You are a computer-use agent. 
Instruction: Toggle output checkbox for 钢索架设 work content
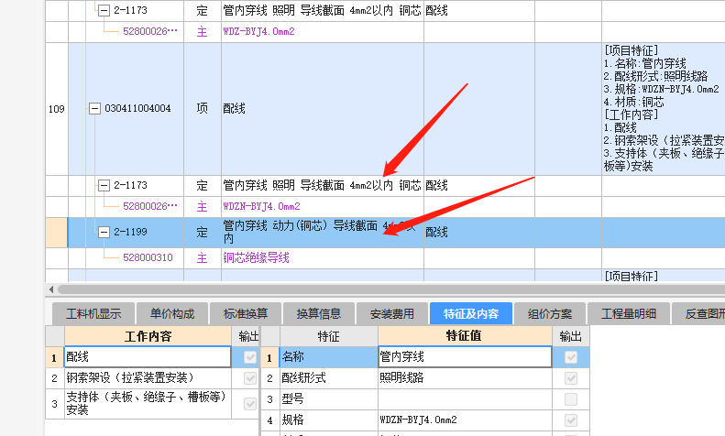(x=250, y=378)
